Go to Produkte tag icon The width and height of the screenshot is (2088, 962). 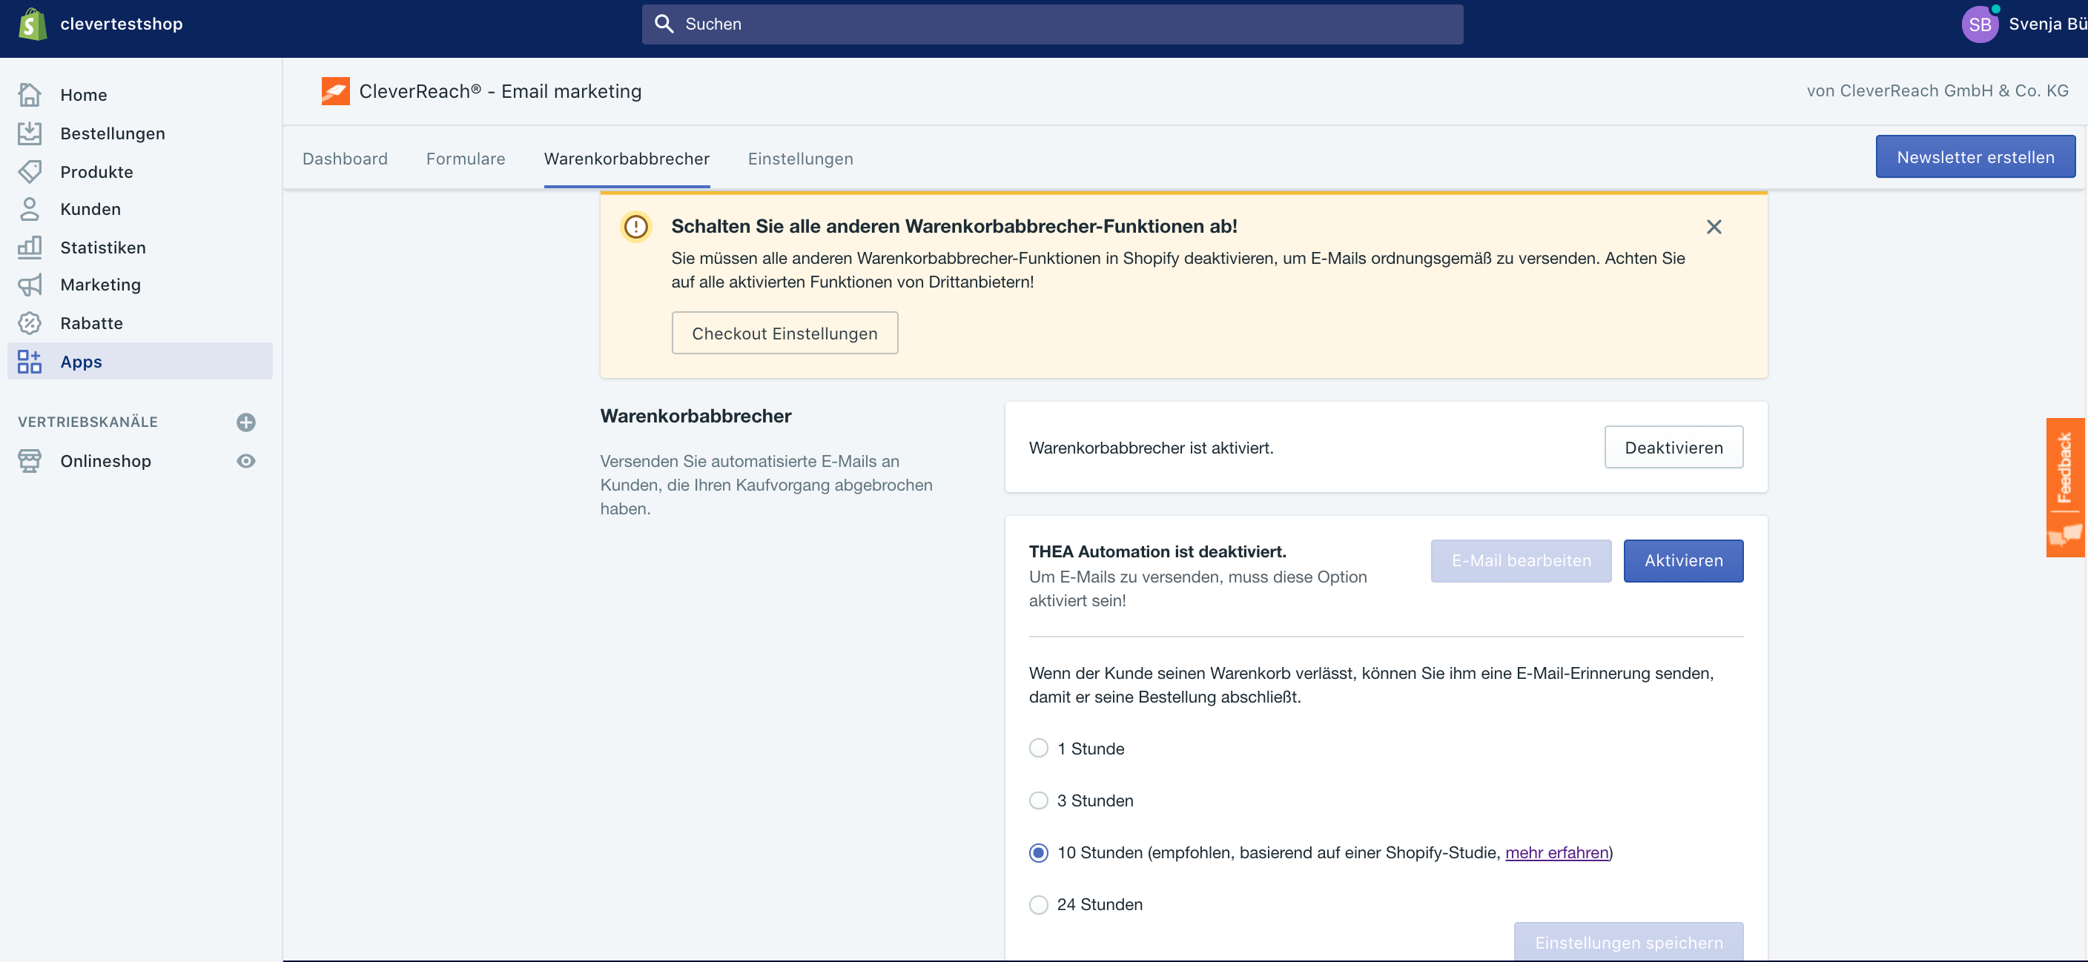pos(30,172)
